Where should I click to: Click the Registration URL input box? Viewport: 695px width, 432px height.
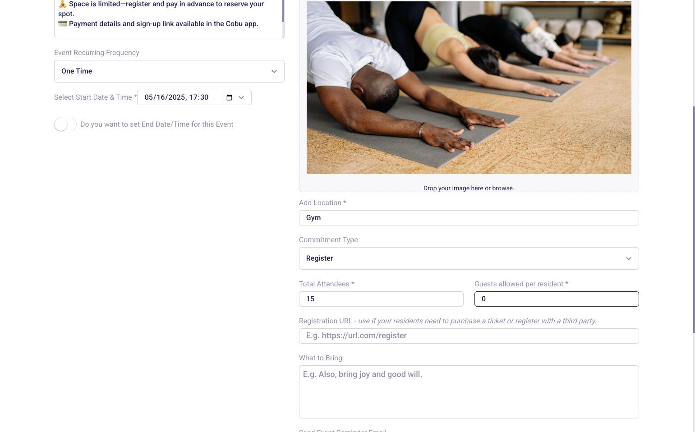pos(469,336)
